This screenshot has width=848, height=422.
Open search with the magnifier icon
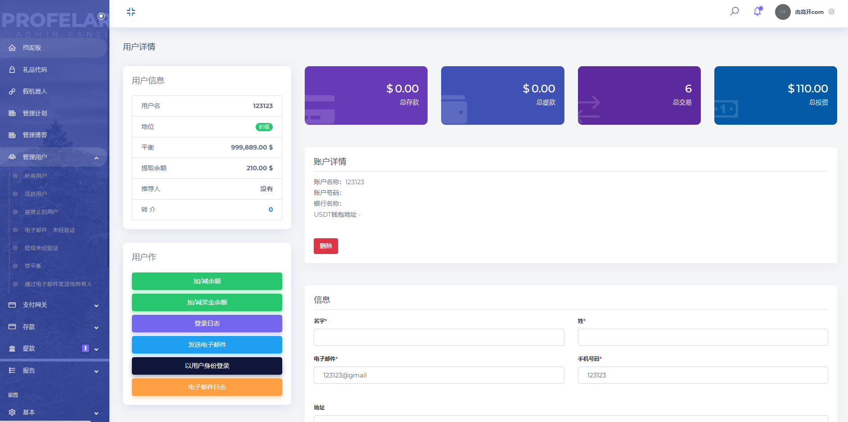(x=734, y=11)
